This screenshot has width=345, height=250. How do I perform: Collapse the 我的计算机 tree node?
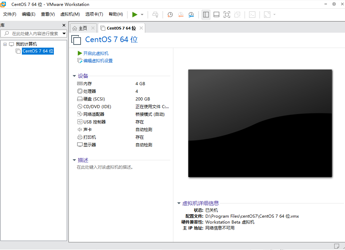pos(5,44)
